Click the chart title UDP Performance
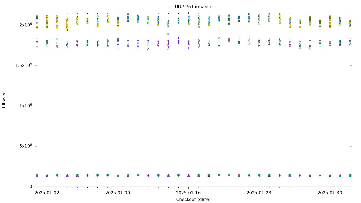This screenshot has width=361, height=203. pyautogui.click(x=193, y=7)
